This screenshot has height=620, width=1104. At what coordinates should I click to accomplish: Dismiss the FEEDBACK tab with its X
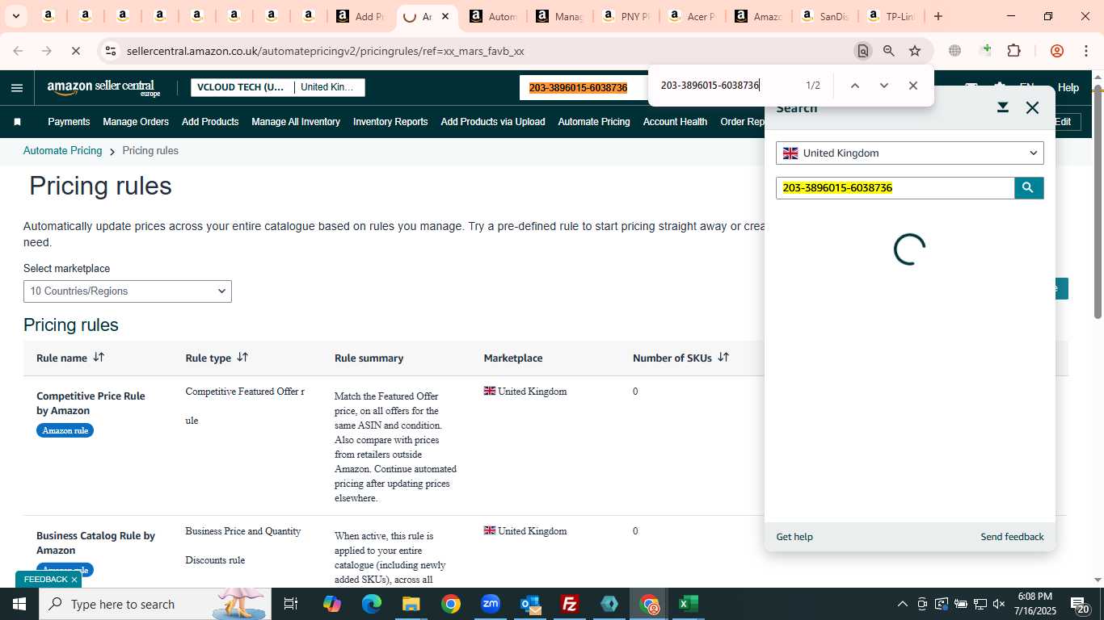pyautogui.click(x=74, y=580)
